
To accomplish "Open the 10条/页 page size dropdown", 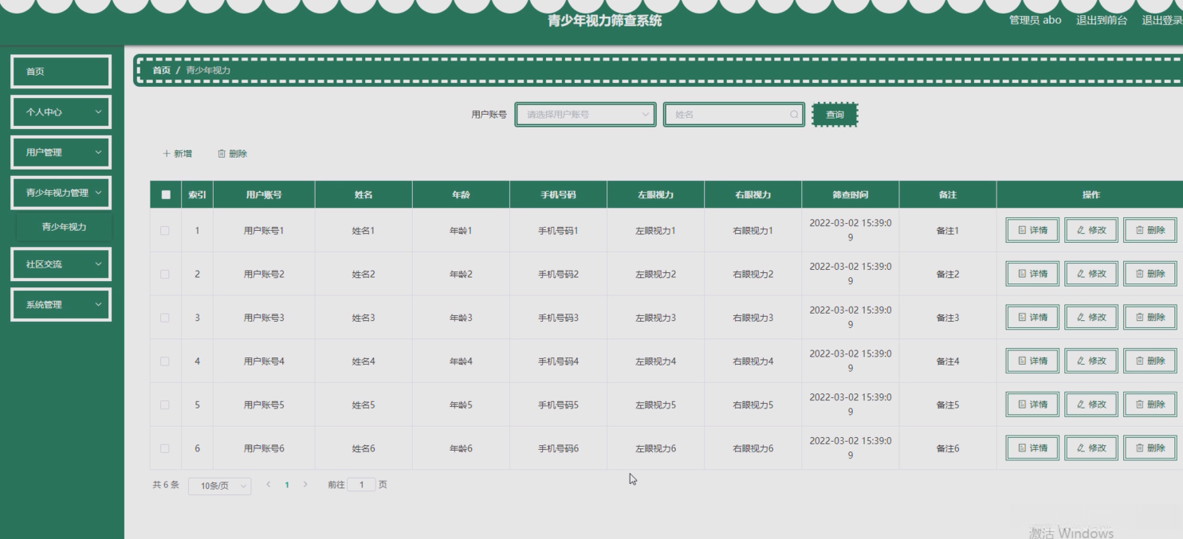I will click(220, 486).
